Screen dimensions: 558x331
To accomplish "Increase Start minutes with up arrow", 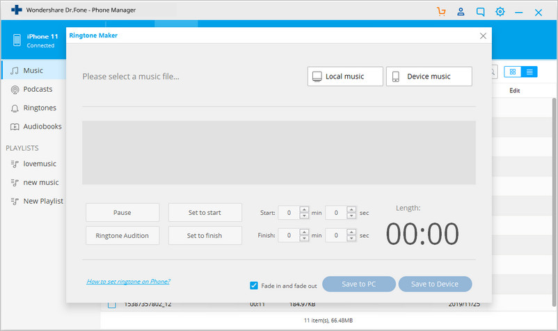I will click(x=304, y=209).
